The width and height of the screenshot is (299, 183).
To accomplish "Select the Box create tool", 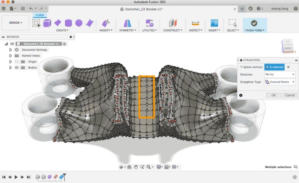I will [47, 23].
